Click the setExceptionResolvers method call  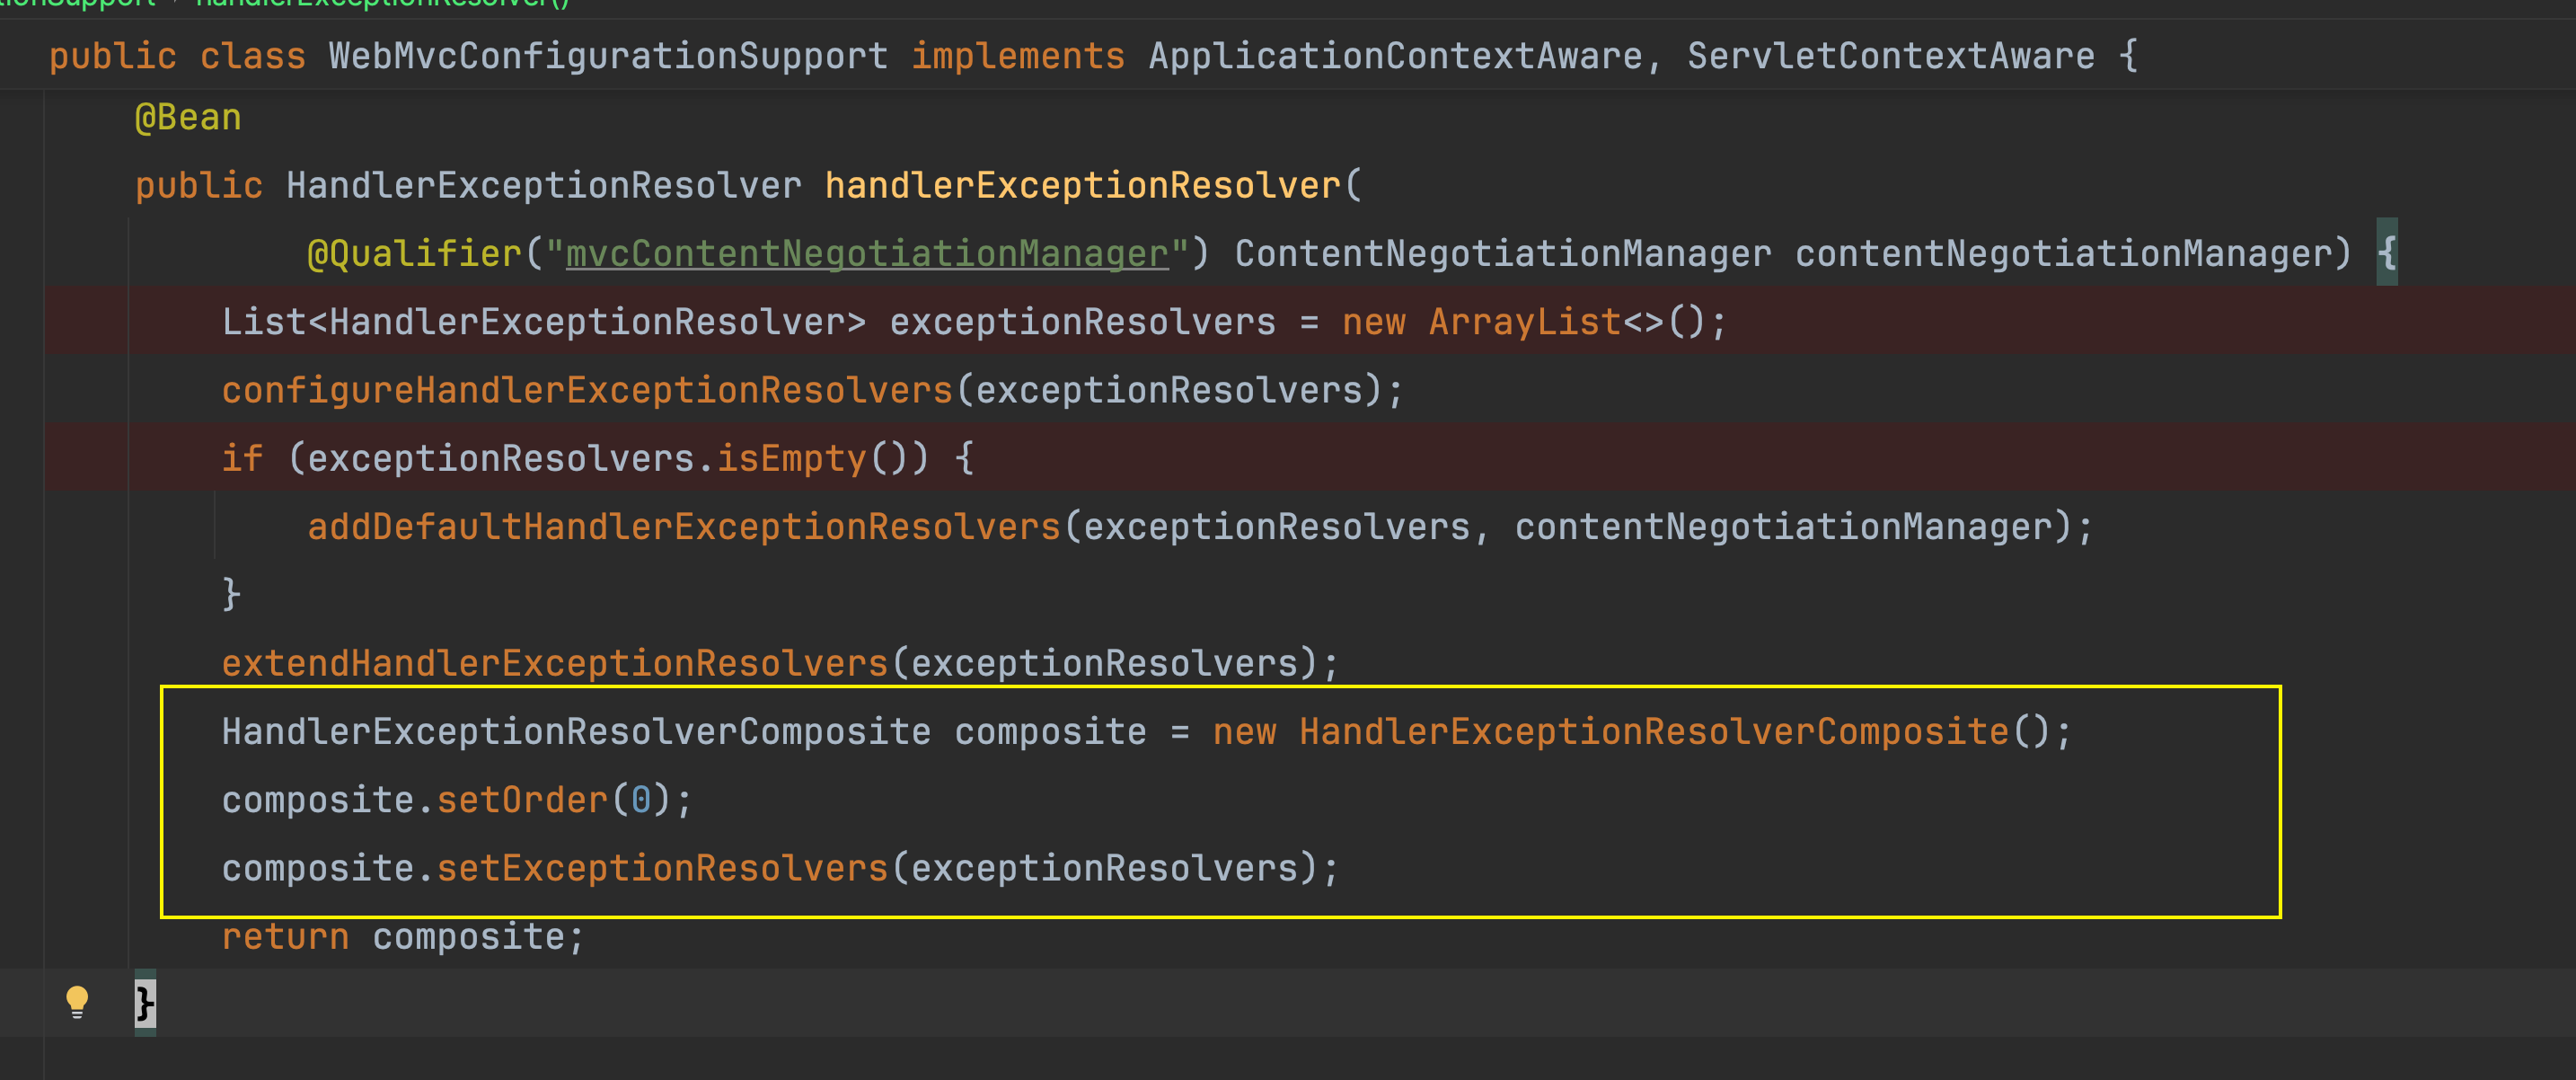coord(661,869)
